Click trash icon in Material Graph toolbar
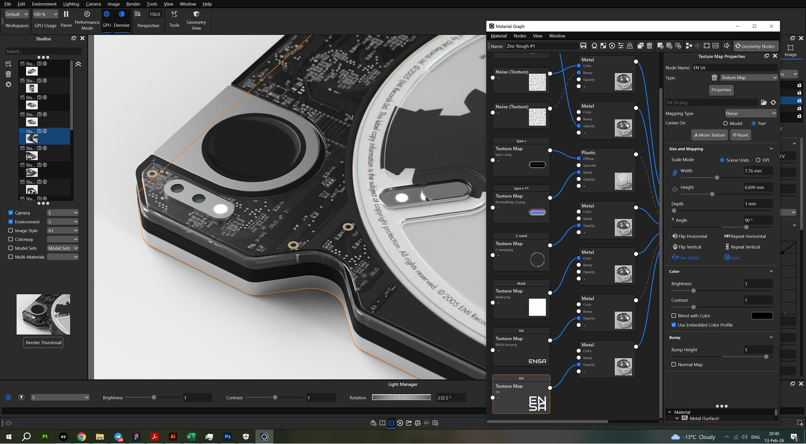 649,46
